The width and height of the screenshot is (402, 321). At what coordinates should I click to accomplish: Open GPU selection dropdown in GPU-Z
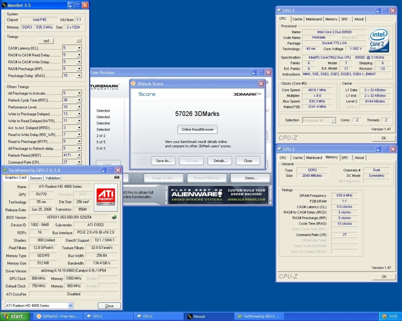(71, 305)
